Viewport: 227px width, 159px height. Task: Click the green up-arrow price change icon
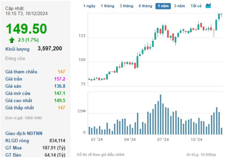12,40
